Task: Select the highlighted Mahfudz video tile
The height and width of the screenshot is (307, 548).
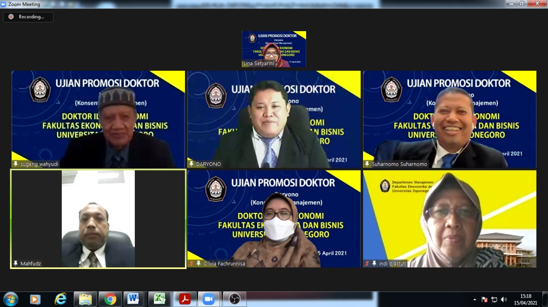Action: pos(98,219)
